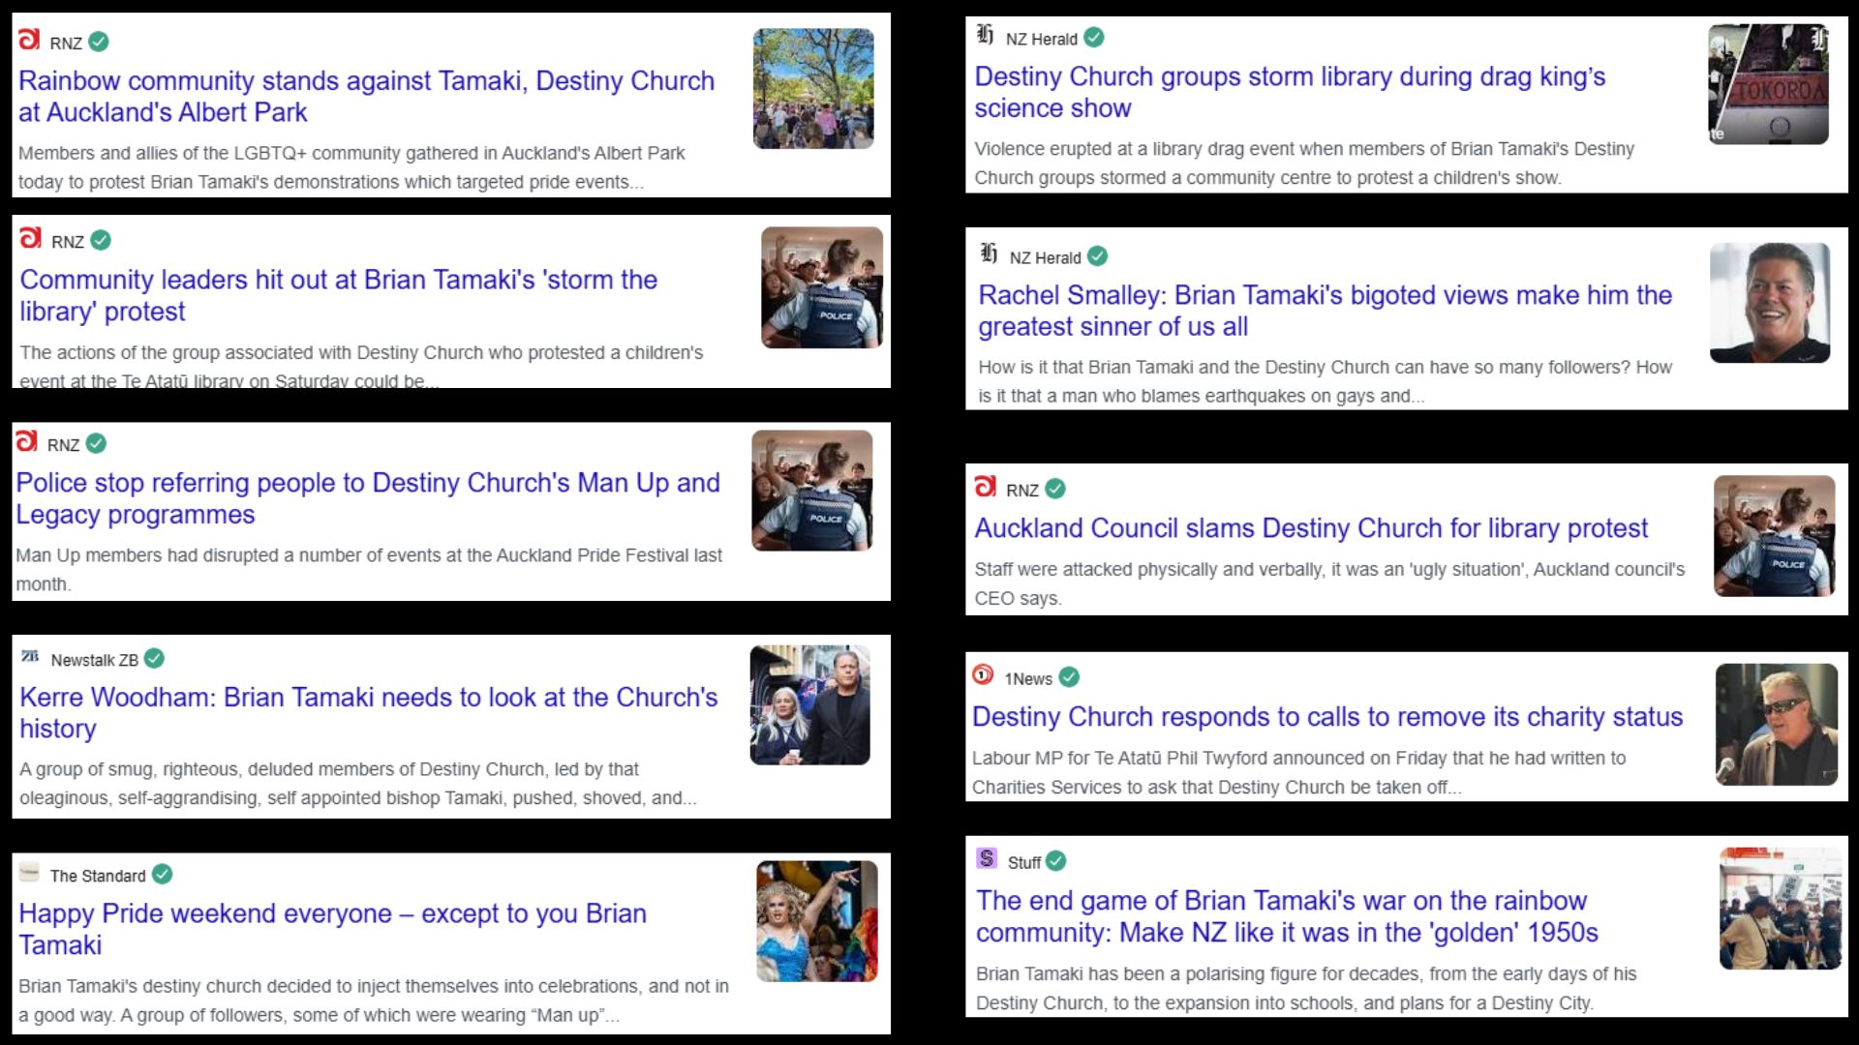
Task: Click snippet 'A group of smug, righteous, deluded'
Action: 358,784
